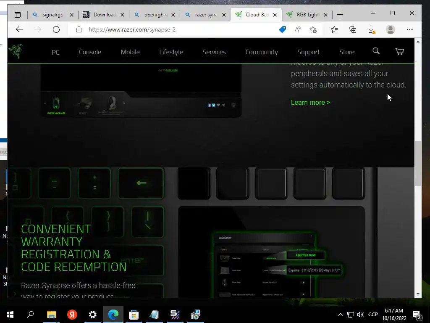
Task: Close the razer synapse search tab
Action: pos(224,15)
